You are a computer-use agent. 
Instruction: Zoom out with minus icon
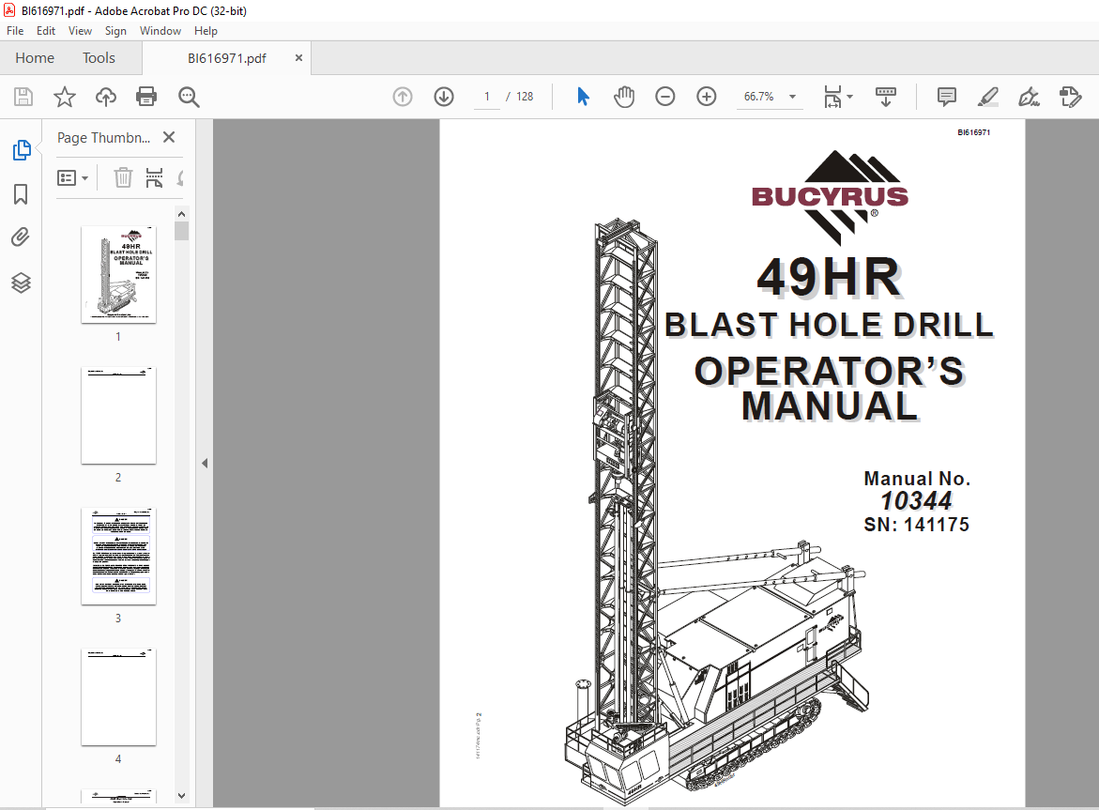(x=665, y=97)
